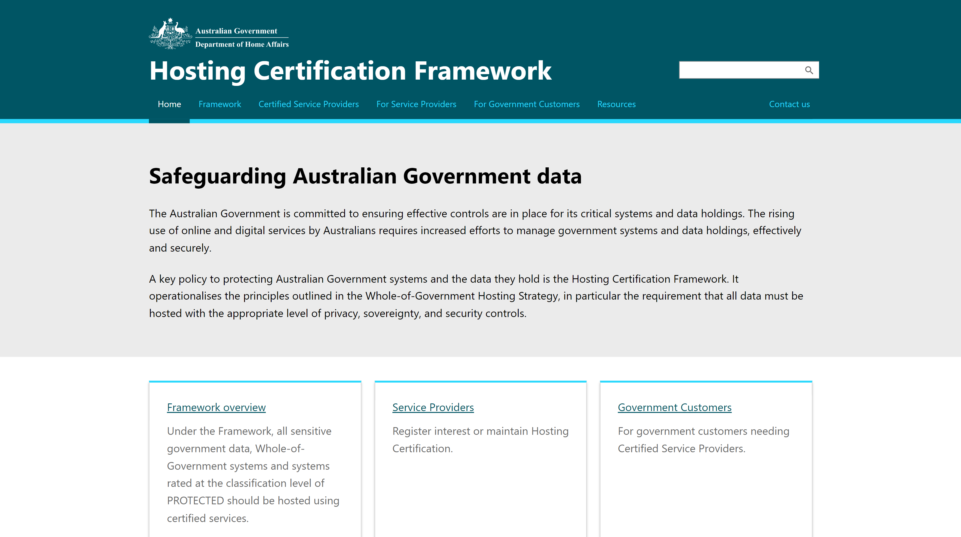Click the Australian Government coat of arms
The width and height of the screenshot is (961, 537).
click(170, 34)
